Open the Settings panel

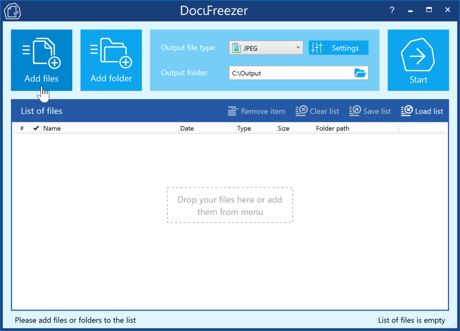[338, 48]
